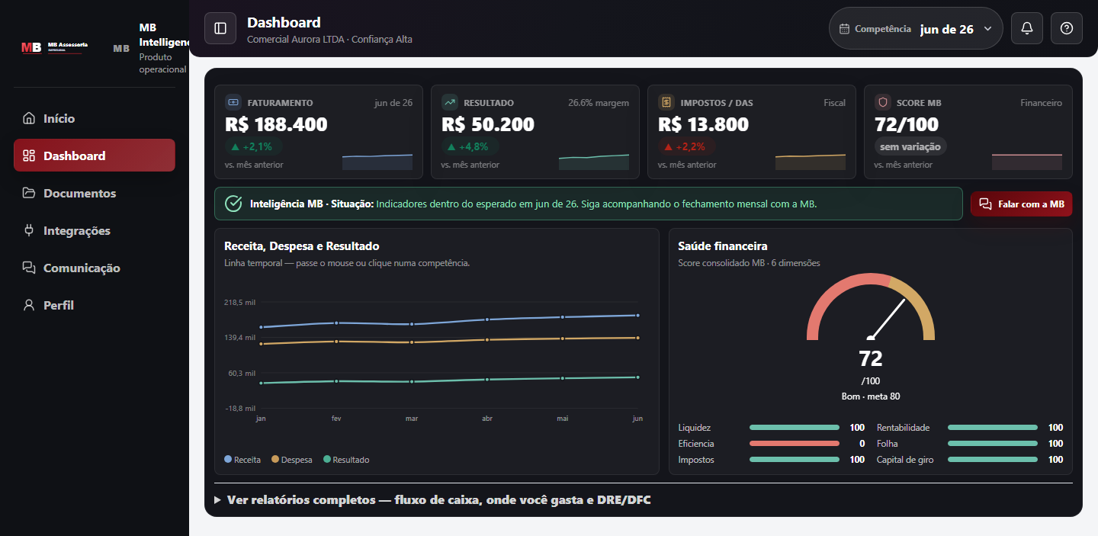Click the Resultado card trending icon
Image resolution: width=1098 pixels, height=536 pixels.
[450, 102]
